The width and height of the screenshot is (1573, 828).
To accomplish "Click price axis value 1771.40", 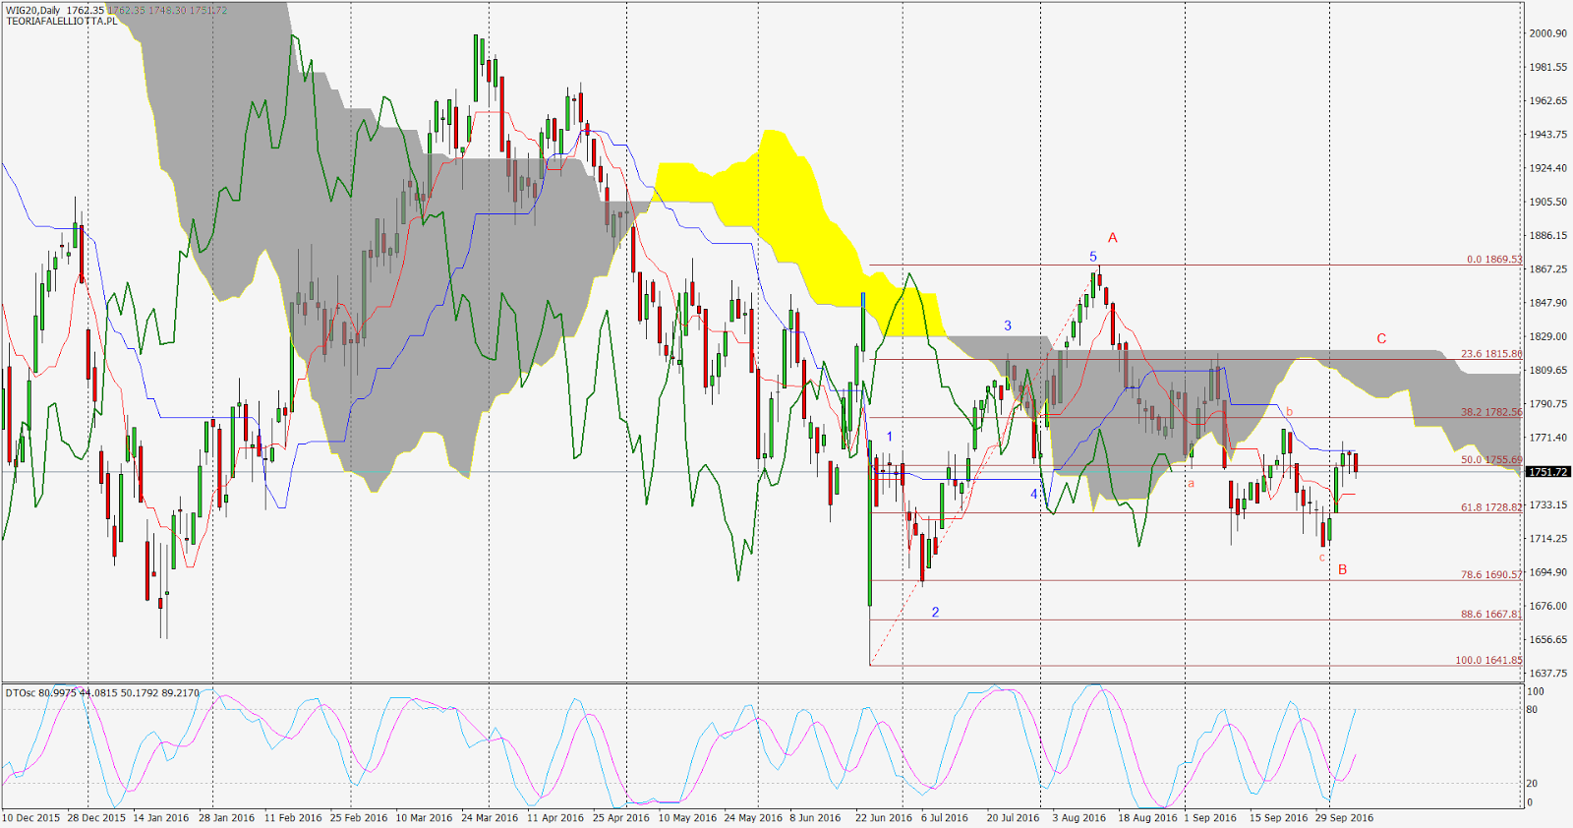I will pos(1548,438).
